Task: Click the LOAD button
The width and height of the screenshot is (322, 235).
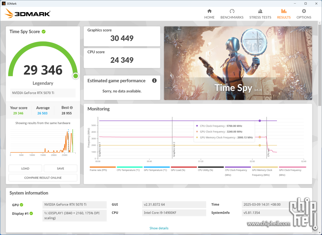Action: click(x=25, y=169)
